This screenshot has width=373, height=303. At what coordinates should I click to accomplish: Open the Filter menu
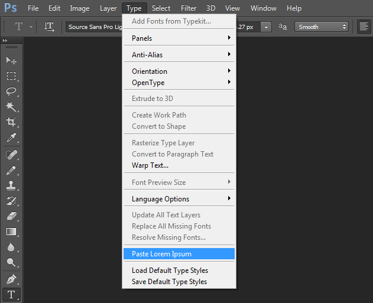[189, 8]
